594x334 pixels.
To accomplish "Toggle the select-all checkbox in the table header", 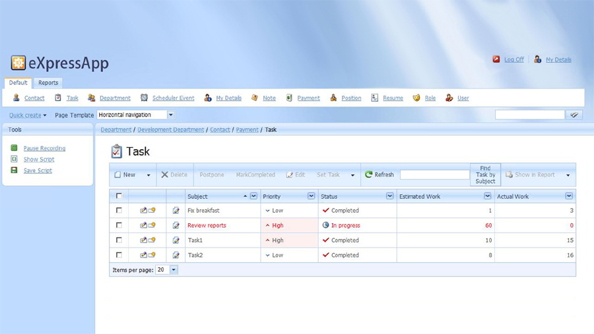I will point(119,196).
